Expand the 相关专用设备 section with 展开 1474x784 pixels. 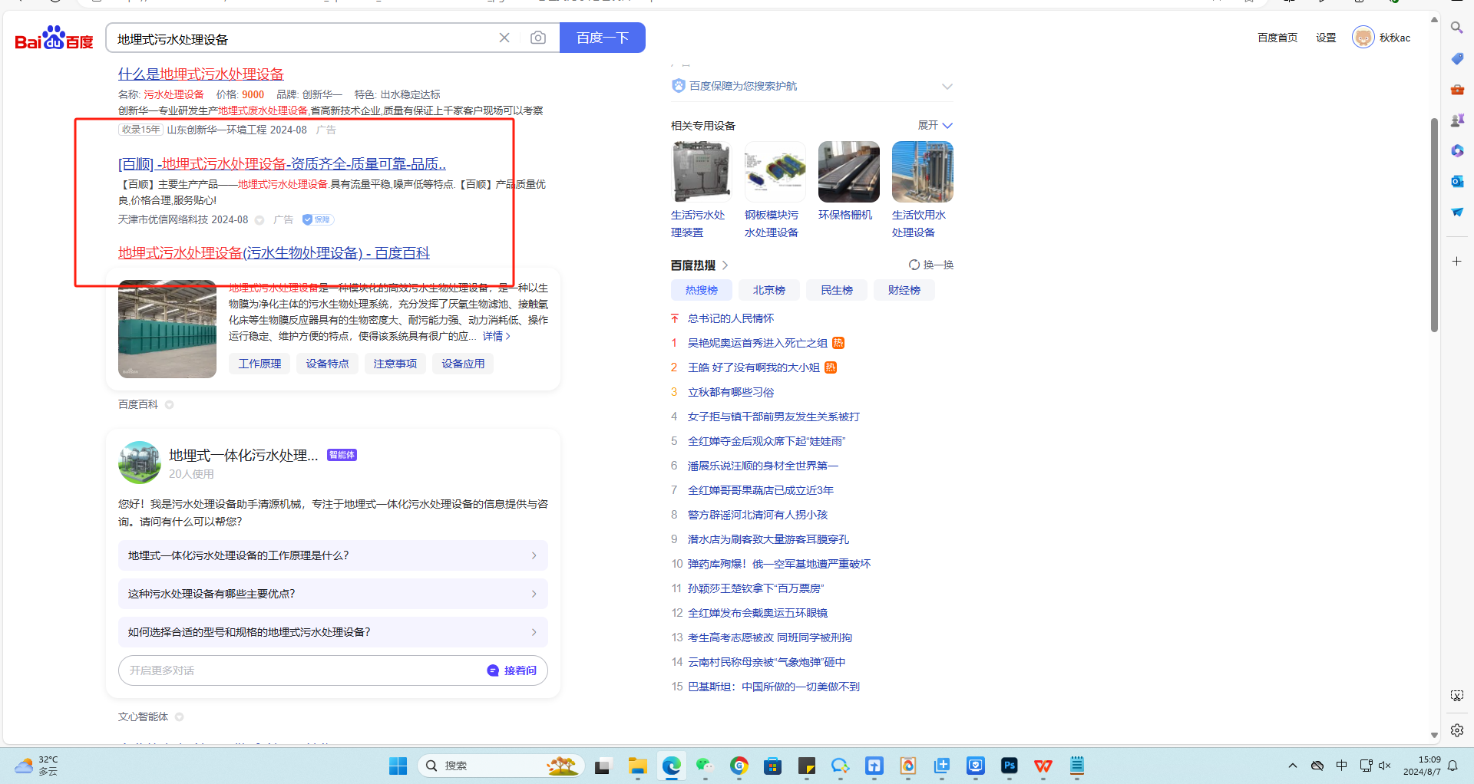coord(935,125)
